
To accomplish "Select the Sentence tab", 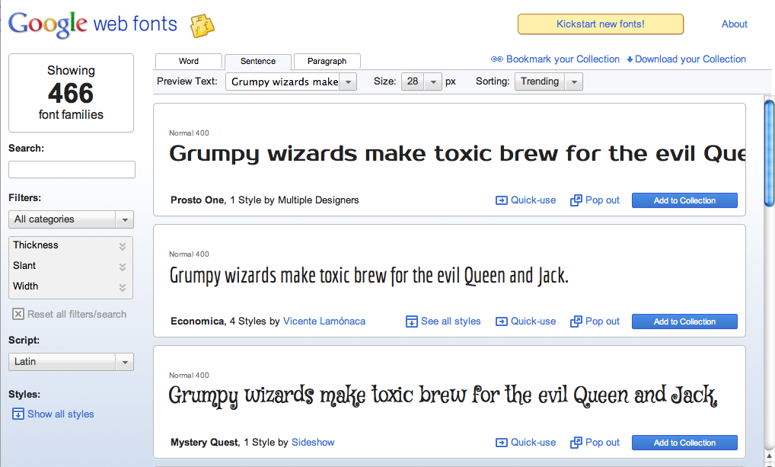I will 258,62.
